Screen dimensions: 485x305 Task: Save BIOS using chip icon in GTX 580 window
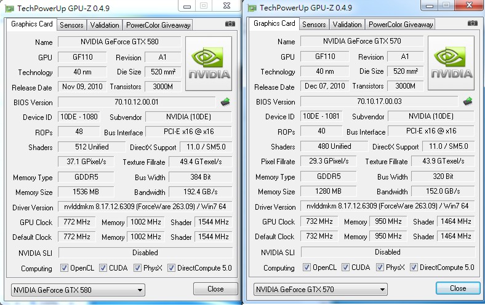pos(225,101)
